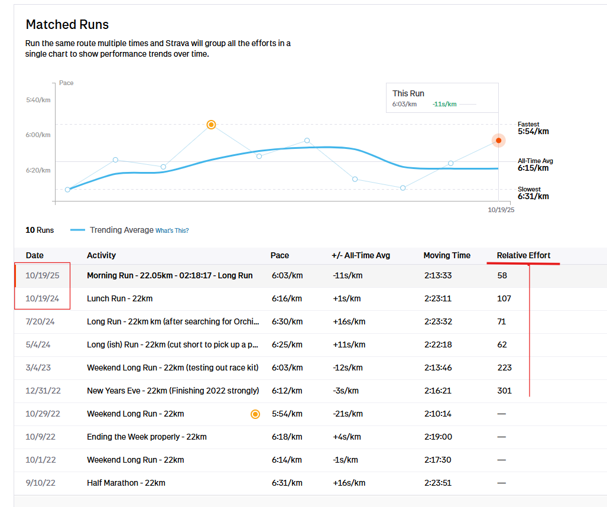Open the 10/19/25 Morning Run activity
Screen dimensions: 607x507
pyautogui.click(x=169, y=275)
